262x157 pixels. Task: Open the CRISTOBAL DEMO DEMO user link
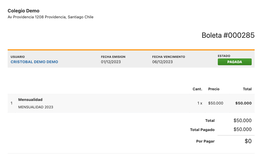tap(34, 62)
